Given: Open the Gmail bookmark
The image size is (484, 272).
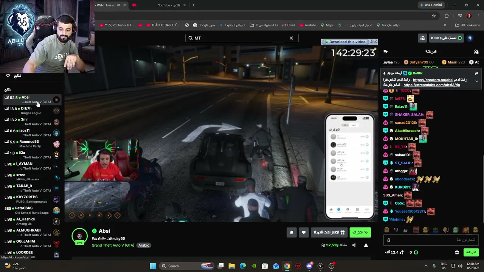Looking at the screenshot, I should click(288, 25).
